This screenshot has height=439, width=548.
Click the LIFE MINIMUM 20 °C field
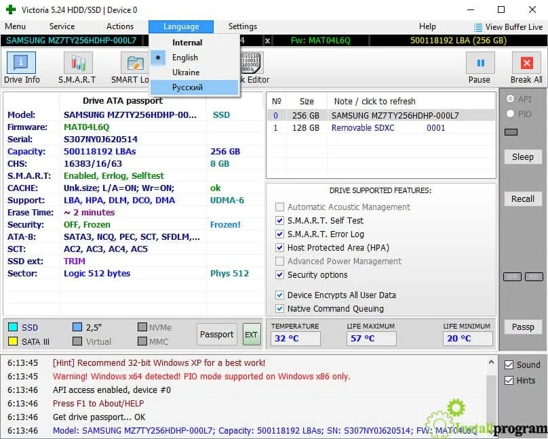pyautogui.click(x=468, y=339)
